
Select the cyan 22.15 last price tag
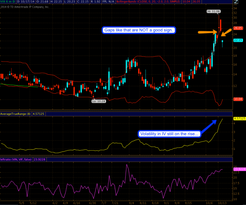tap(238, 40)
